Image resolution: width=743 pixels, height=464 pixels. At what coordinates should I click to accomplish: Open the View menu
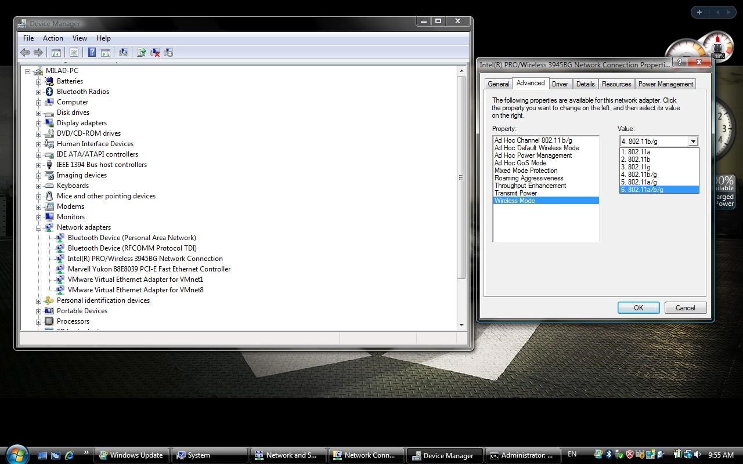tap(80, 38)
